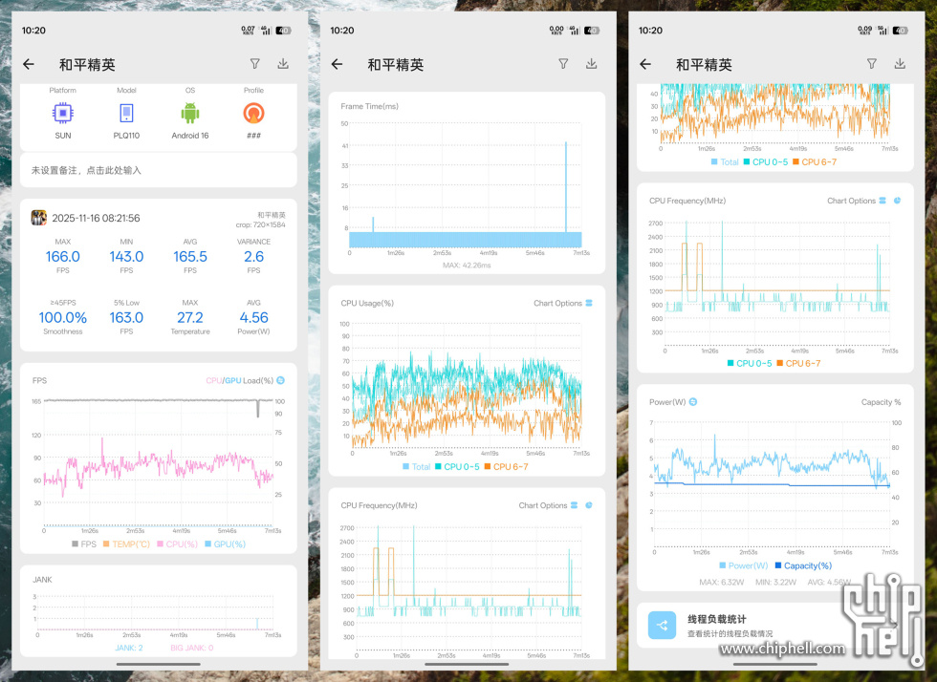The height and width of the screenshot is (682, 937).
Task: Click the filter icon above the Platform info card
Action: coord(254,64)
